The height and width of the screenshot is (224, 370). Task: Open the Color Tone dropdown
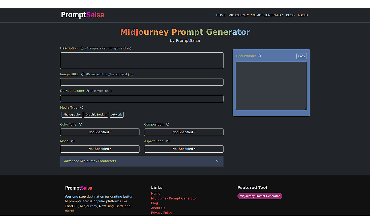(100, 132)
